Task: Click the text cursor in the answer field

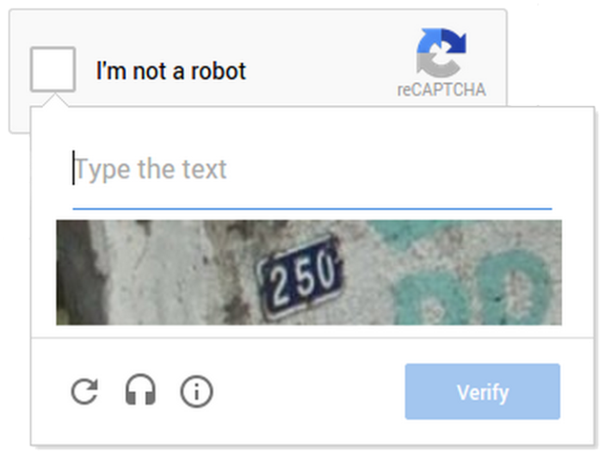Action: 73,168
